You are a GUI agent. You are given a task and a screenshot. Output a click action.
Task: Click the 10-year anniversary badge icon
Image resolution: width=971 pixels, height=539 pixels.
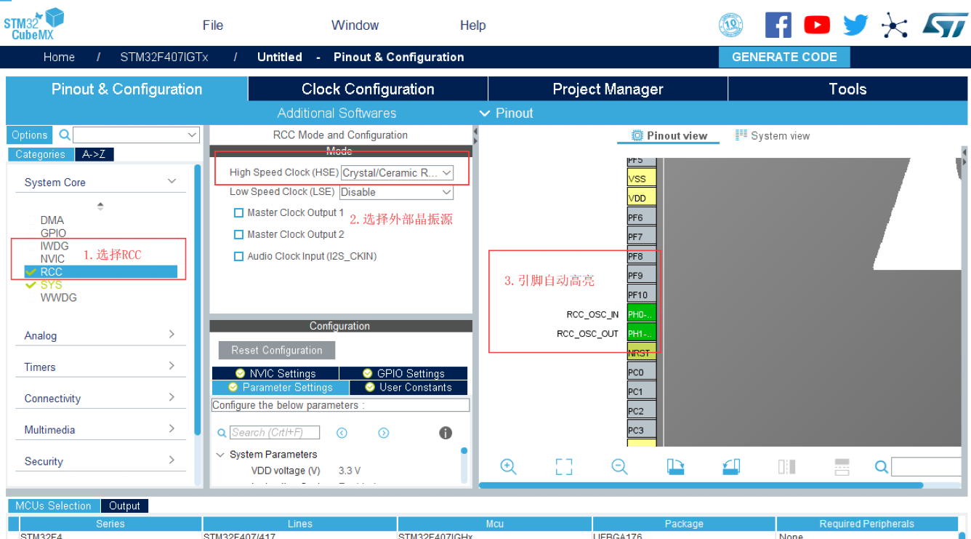pyautogui.click(x=730, y=25)
